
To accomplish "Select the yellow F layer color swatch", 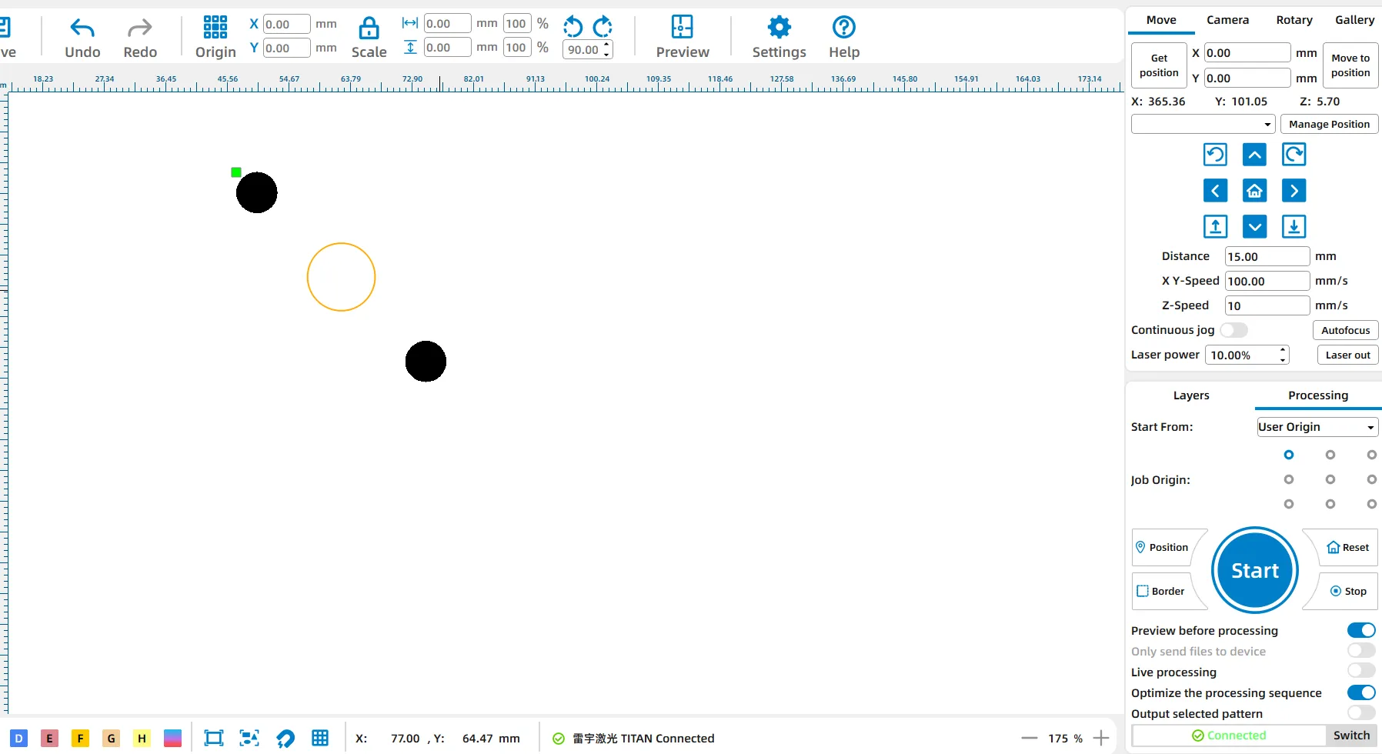I will [80, 739].
